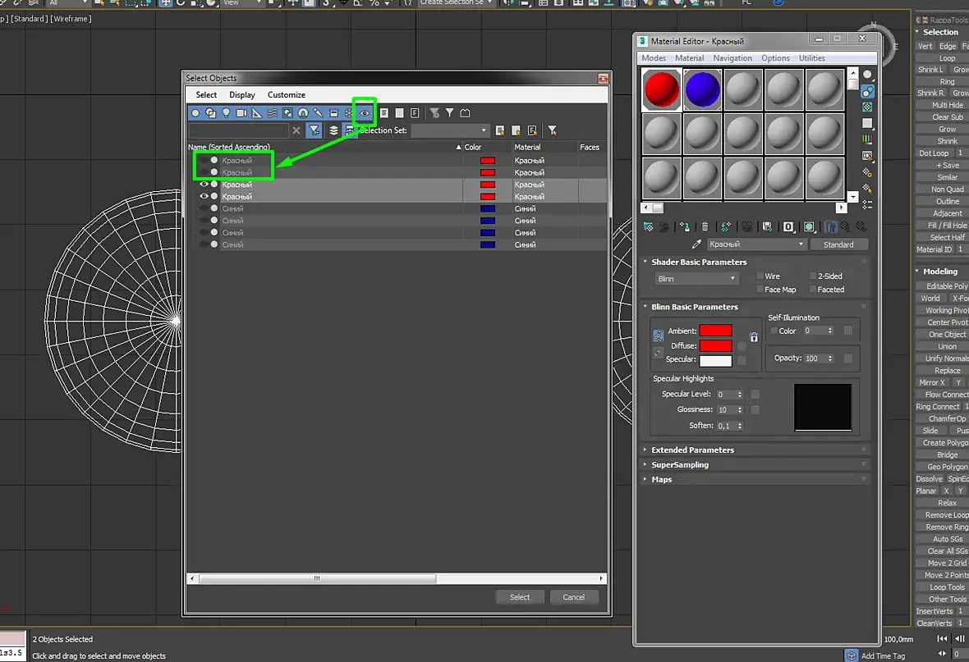Click the trash Reset Material icon
Screen dimensions: 969x662
click(x=704, y=226)
